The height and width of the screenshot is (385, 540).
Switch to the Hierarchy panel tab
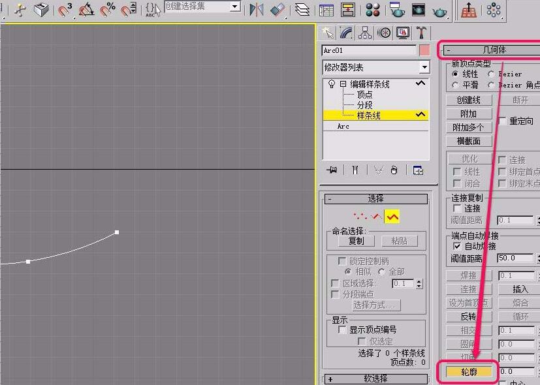point(364,33)
